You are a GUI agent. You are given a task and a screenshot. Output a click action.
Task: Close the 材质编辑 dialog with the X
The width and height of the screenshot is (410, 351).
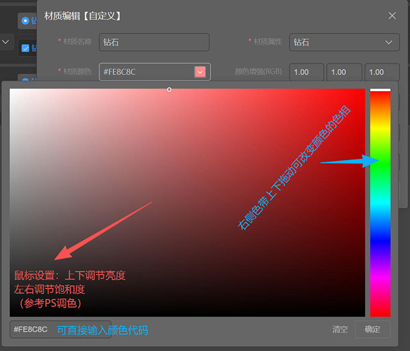click(392, 16)
